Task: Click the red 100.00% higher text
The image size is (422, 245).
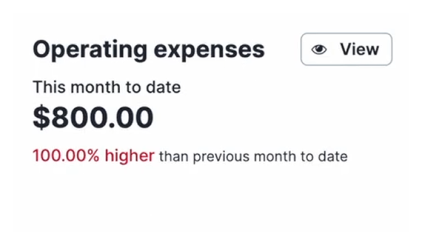Action: (x=93, y=155)
